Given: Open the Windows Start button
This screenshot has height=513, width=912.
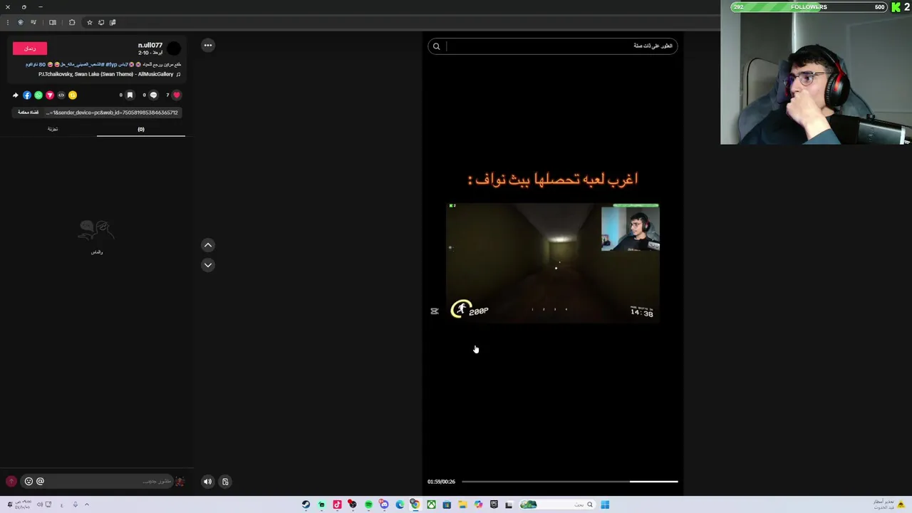Looking at the screenshot, I should pos(605,504).
